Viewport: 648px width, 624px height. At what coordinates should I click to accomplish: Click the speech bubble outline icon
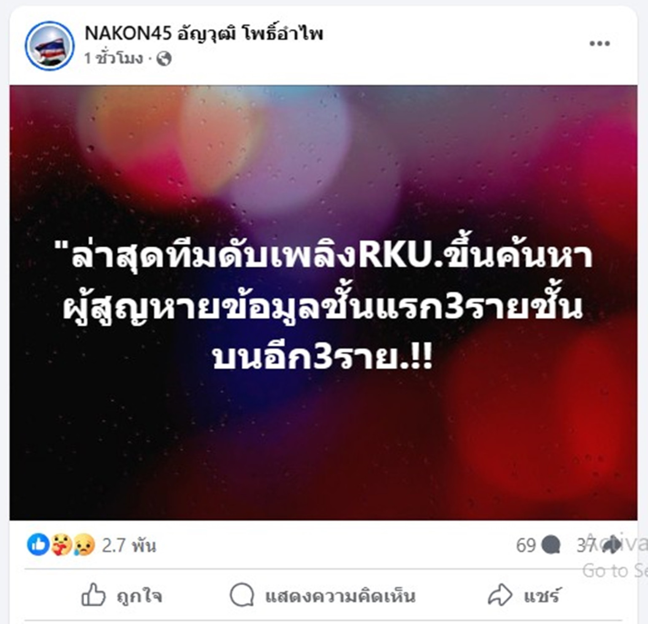click(242, 595)
